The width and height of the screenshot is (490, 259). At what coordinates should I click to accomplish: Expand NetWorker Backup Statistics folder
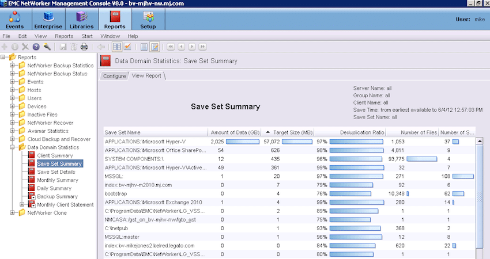pos(12,65)
